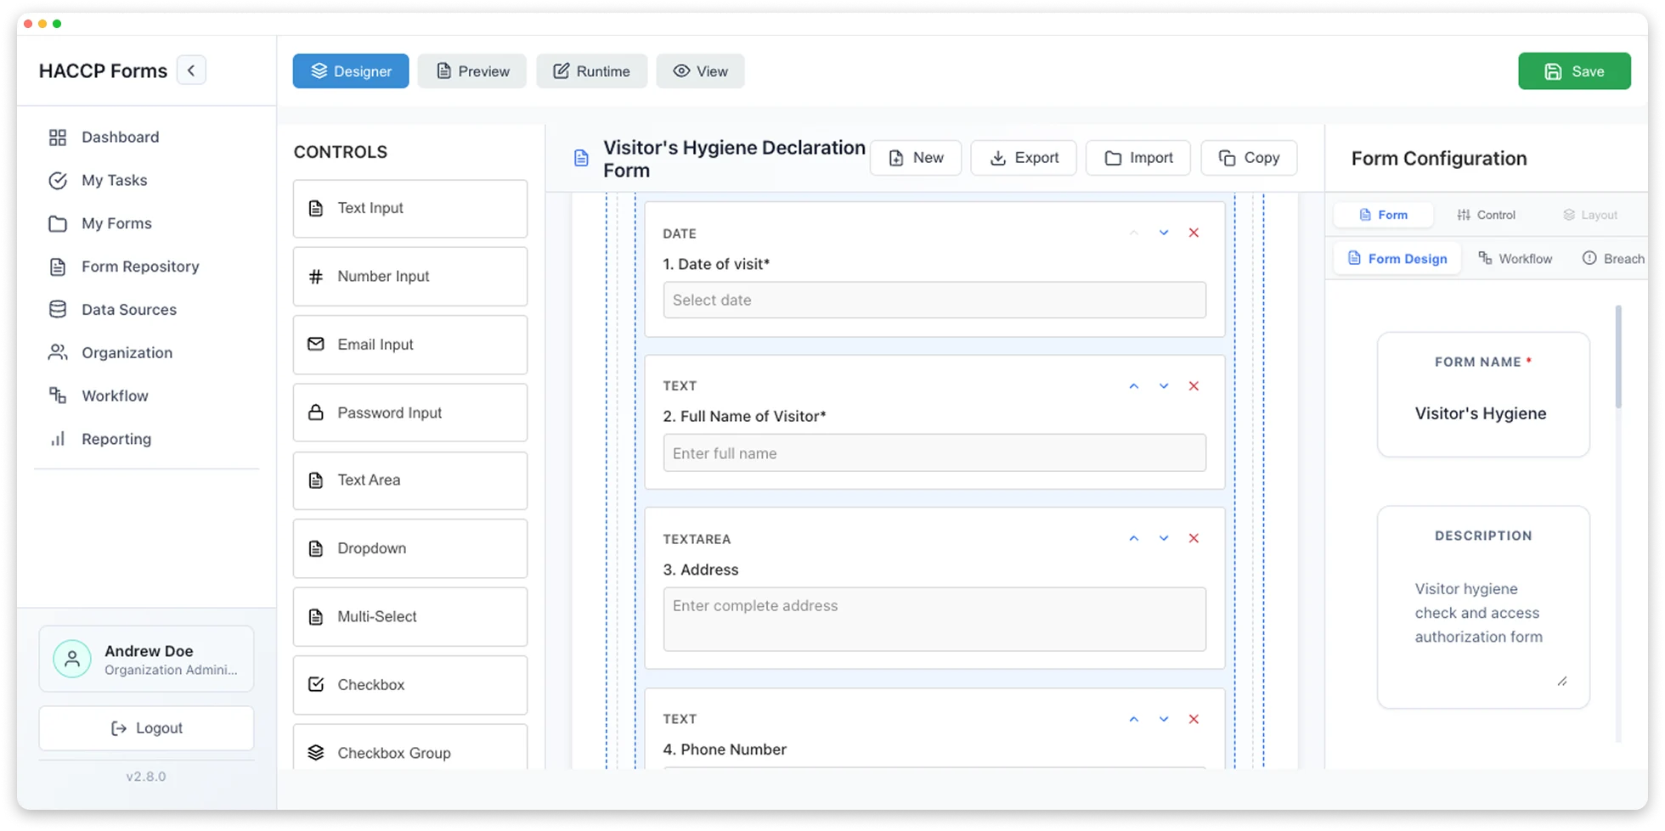This screenshot has height=831, width=1665.
Task: Add a Multi-Select control
Action: (x=409, y=617)
